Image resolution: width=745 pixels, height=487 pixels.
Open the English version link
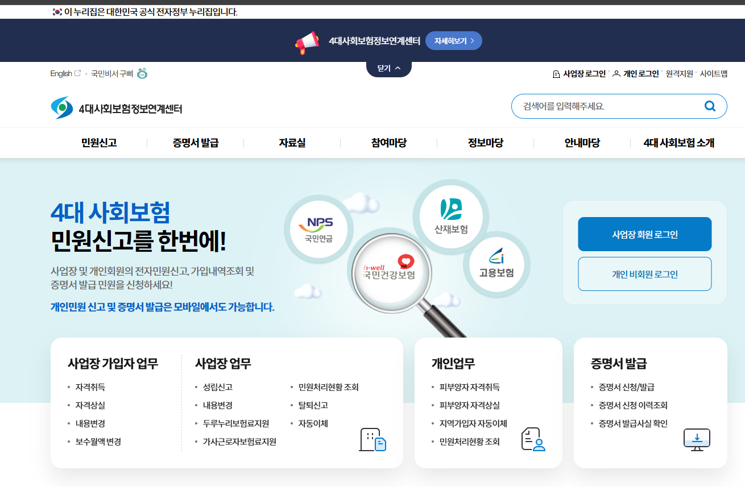63,73
